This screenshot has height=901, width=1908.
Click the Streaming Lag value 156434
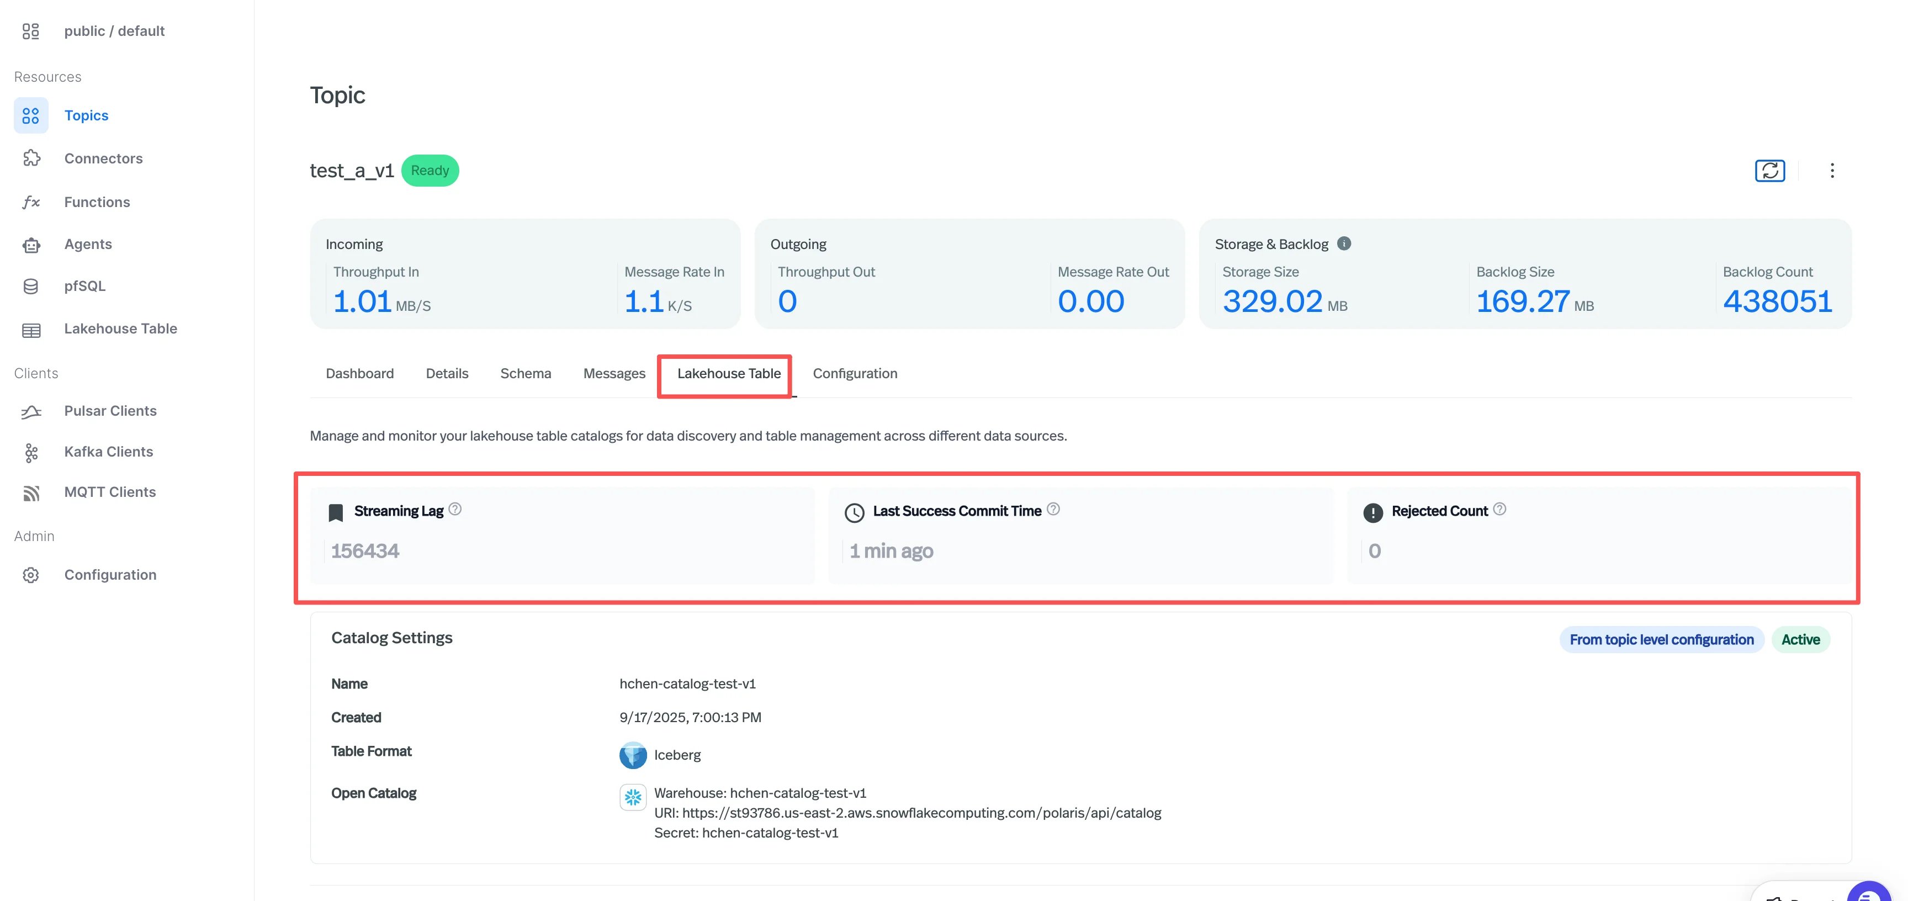(364, 552)
